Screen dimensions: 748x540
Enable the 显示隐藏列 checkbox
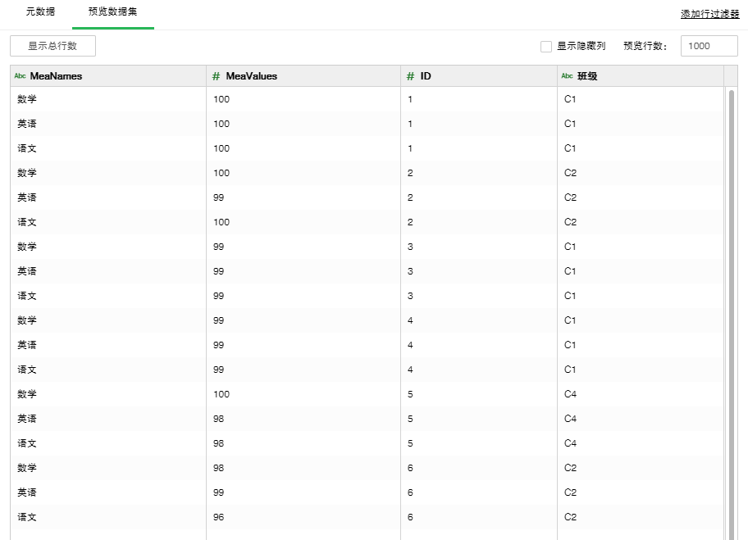click(x=546, y=47)
